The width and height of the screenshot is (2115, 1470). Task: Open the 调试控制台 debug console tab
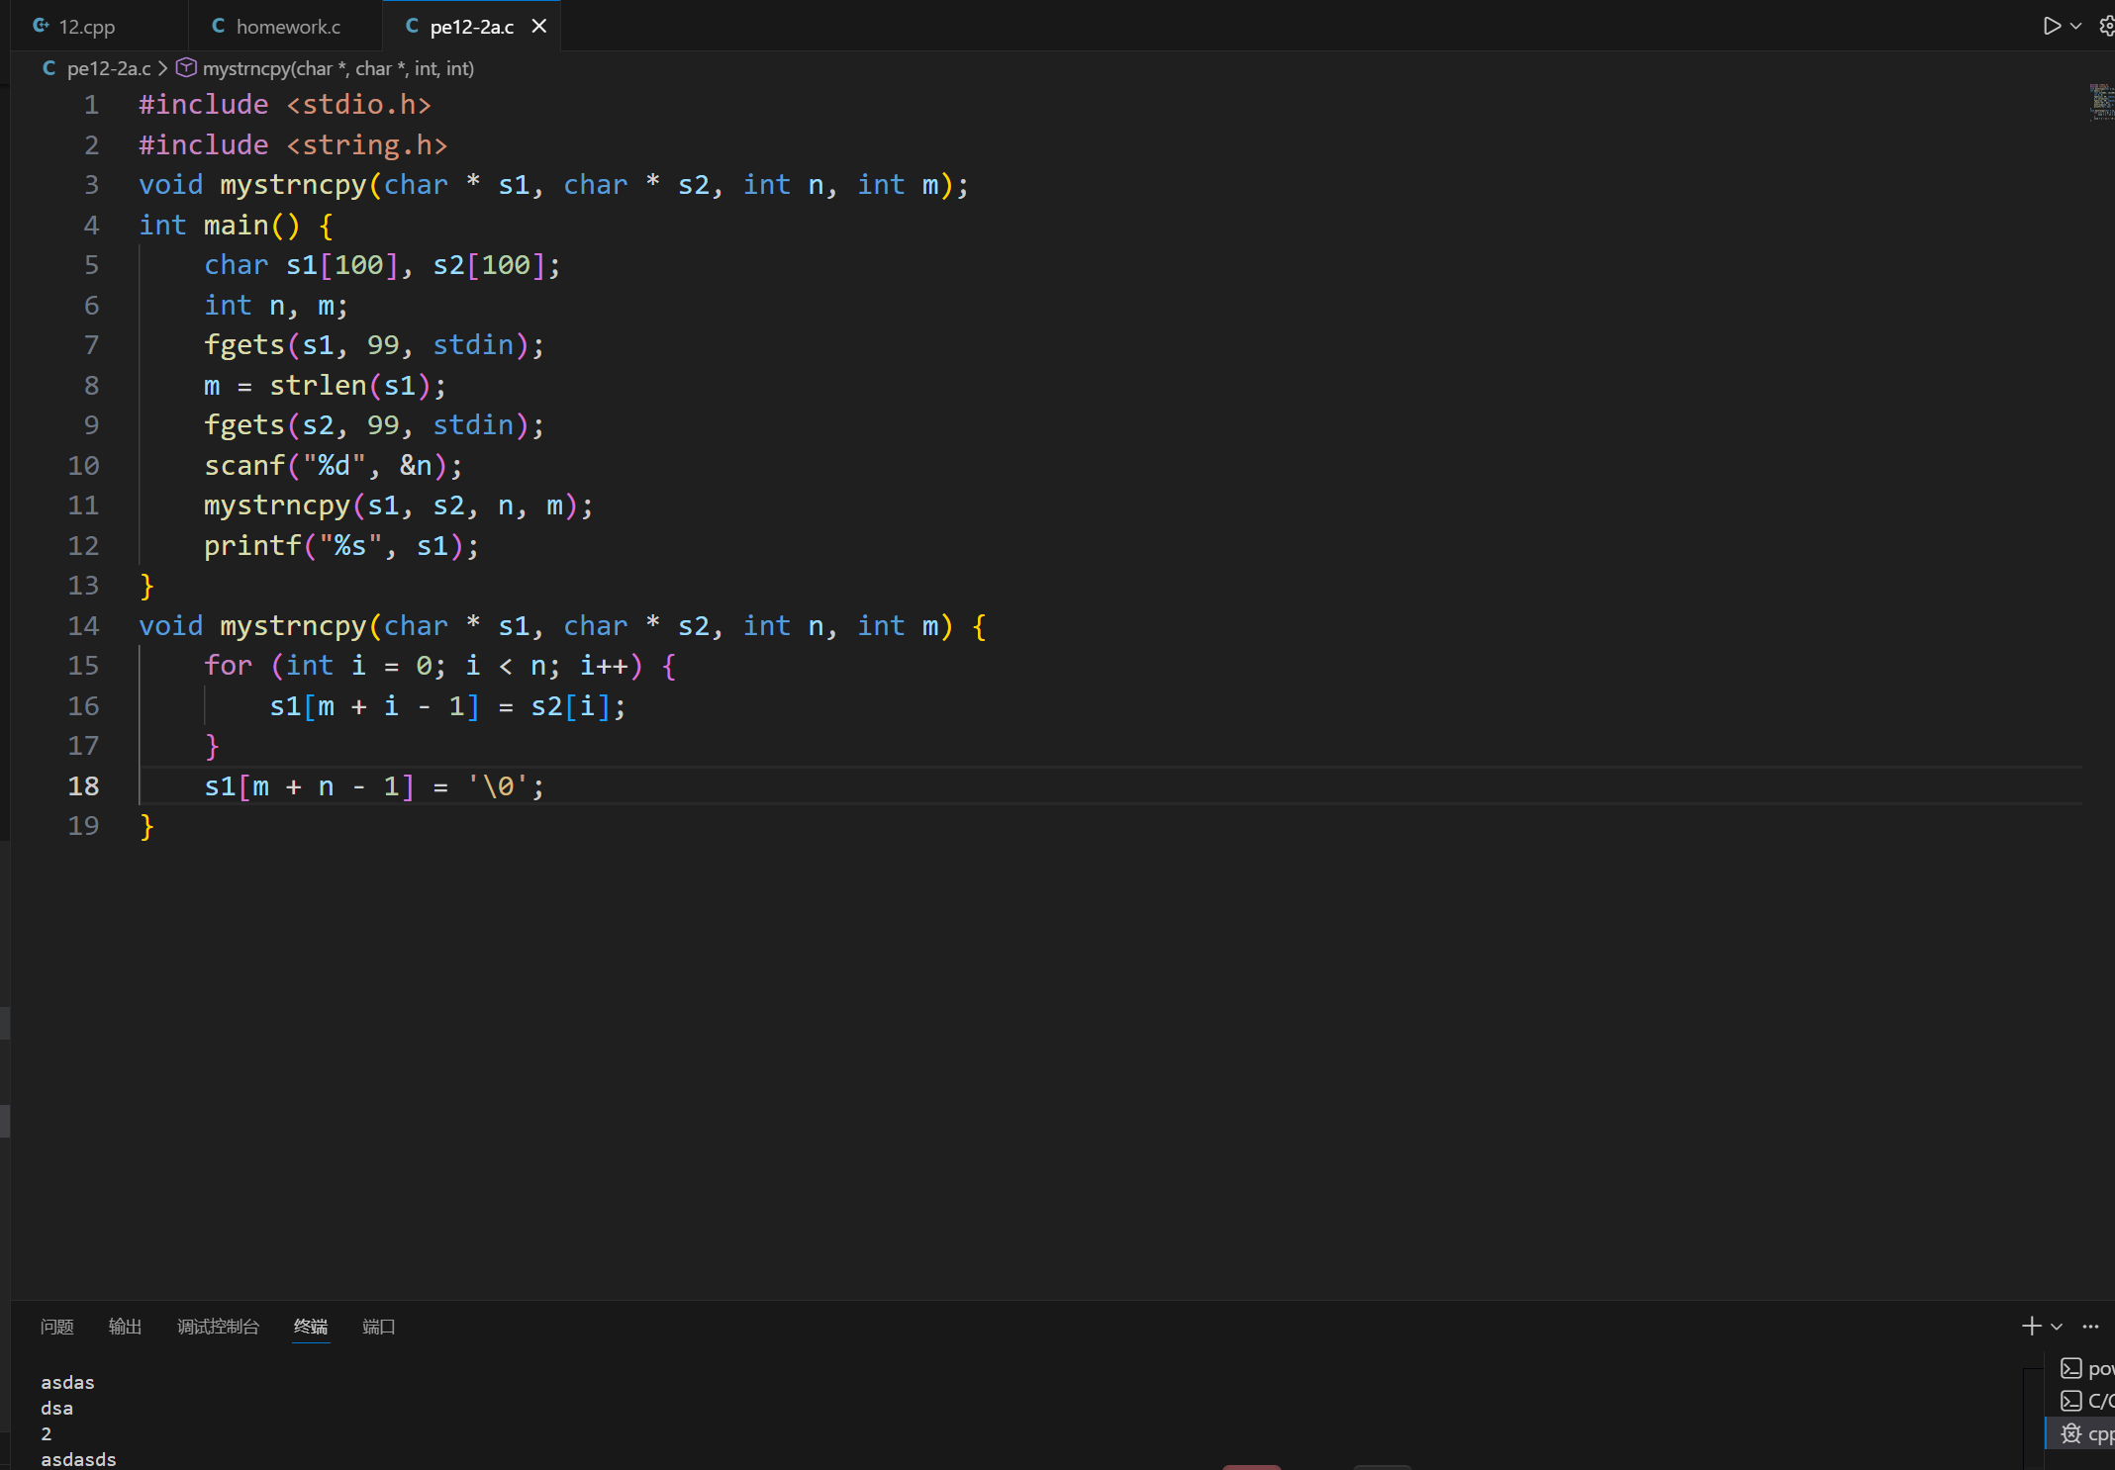pos(218,1327)
